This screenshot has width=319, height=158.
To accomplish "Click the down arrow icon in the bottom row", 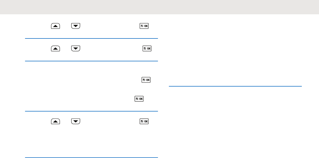I will [x=76, y=121].
